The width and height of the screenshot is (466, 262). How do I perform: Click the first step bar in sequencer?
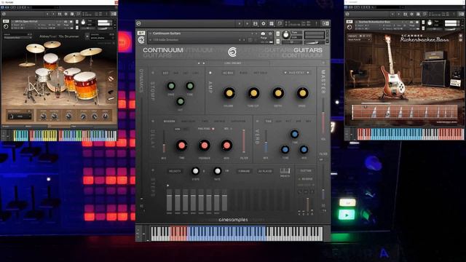coord(169,201)
